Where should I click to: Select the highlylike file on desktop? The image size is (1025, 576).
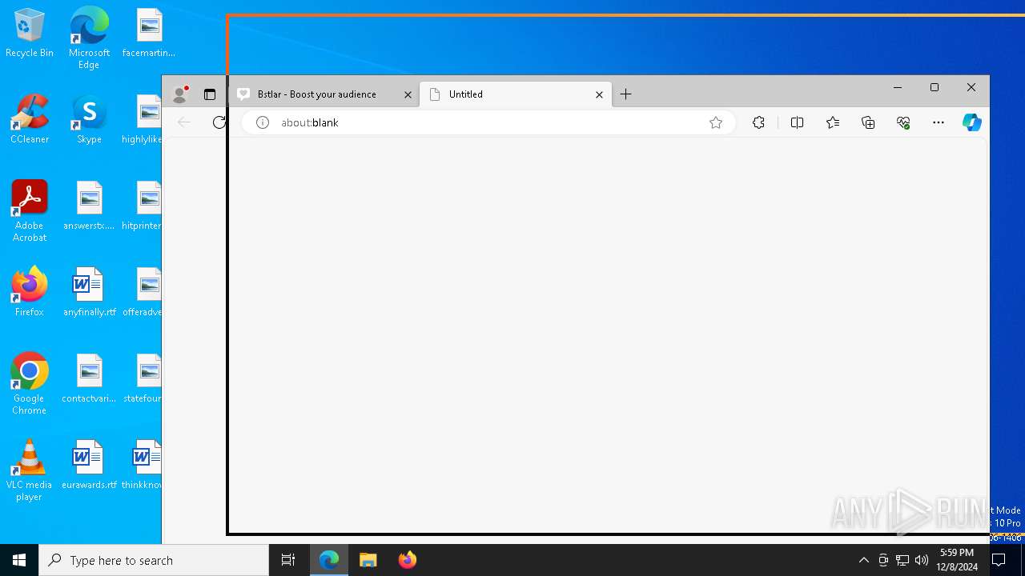(143, 120)
